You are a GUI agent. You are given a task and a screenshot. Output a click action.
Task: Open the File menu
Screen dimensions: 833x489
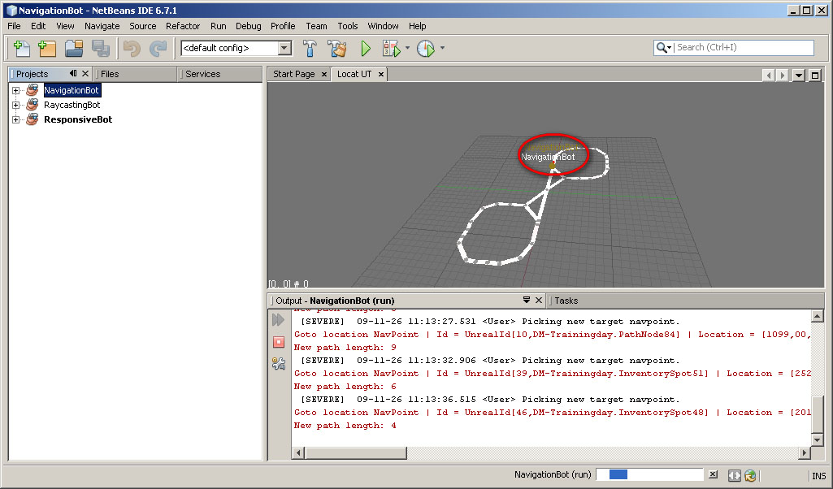14,26
